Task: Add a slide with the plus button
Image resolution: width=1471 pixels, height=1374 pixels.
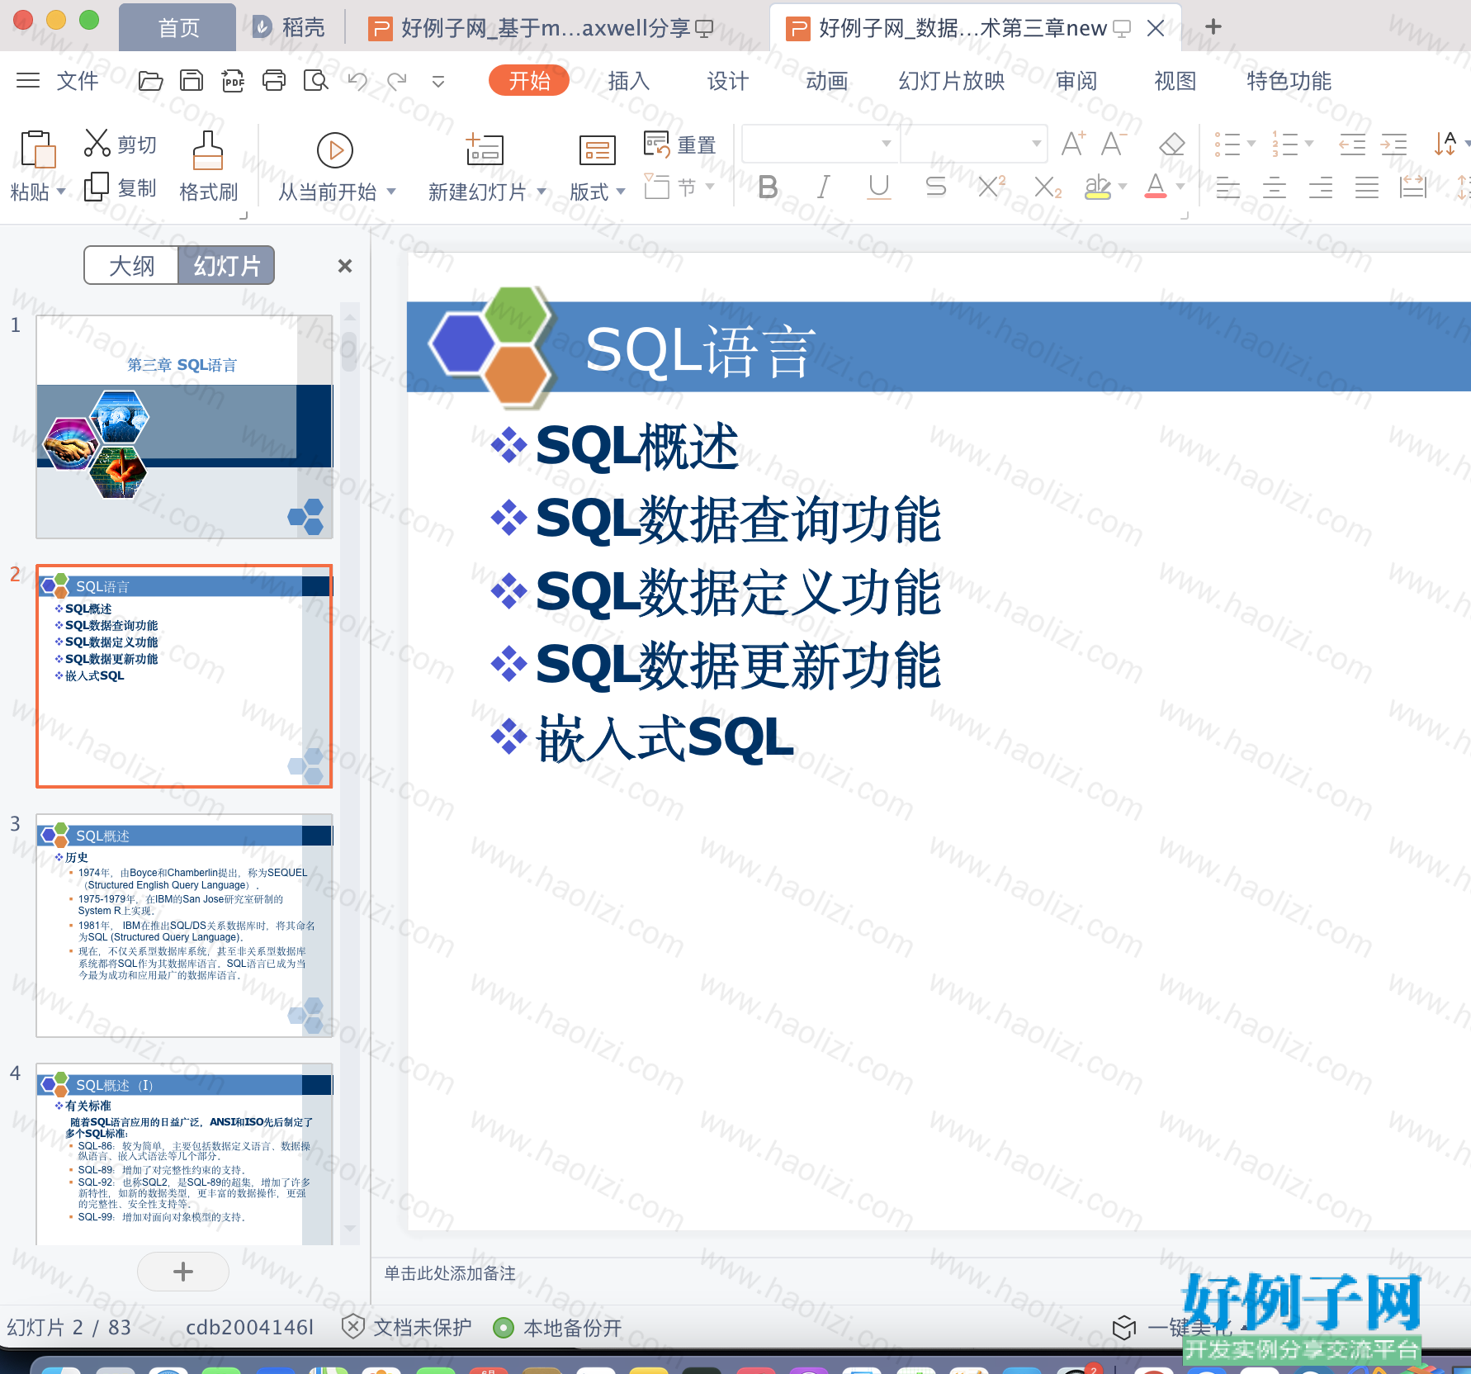Action: [183, 1272]
